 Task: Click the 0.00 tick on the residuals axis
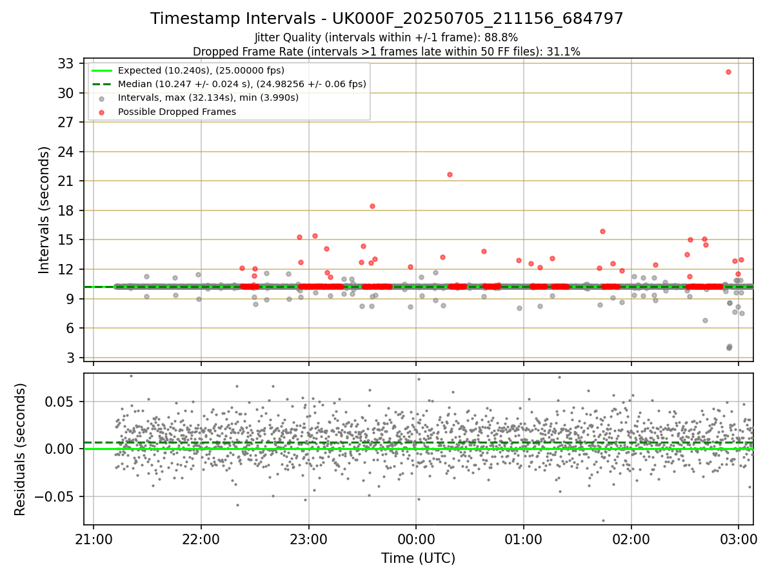click(x=60, y=449)
